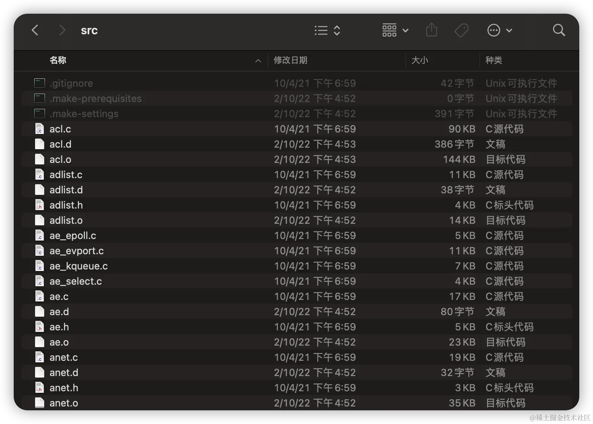Click the adlist.o file icon

[x=40, y=220]
